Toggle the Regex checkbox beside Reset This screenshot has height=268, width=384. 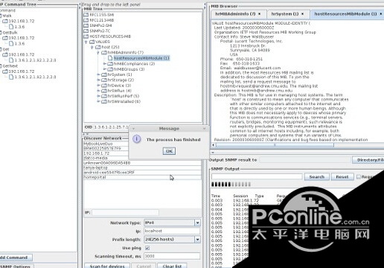359,176
